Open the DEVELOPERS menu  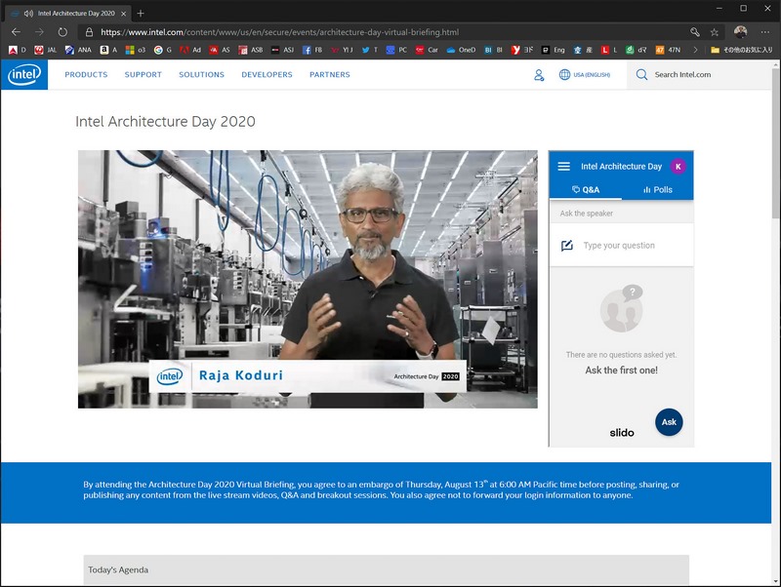(267, 75)
